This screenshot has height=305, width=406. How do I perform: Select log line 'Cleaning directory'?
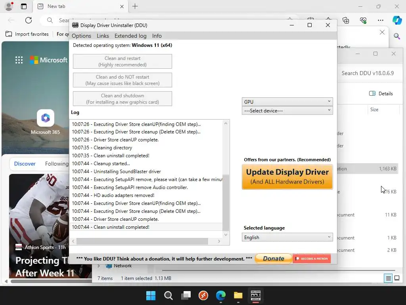pos(146,148)
